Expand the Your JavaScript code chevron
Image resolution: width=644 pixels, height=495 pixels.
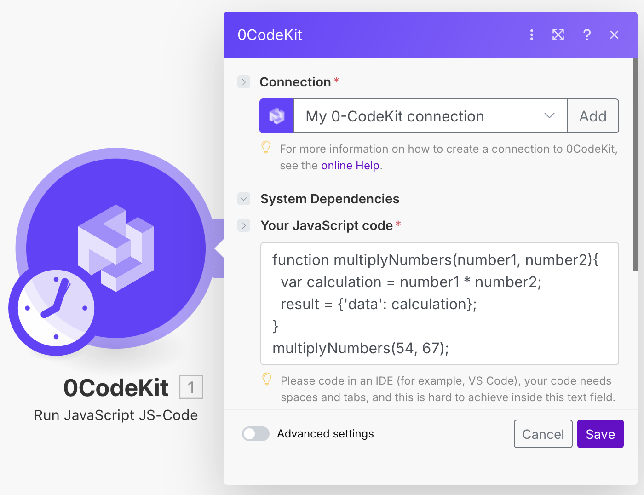[244, 225]
